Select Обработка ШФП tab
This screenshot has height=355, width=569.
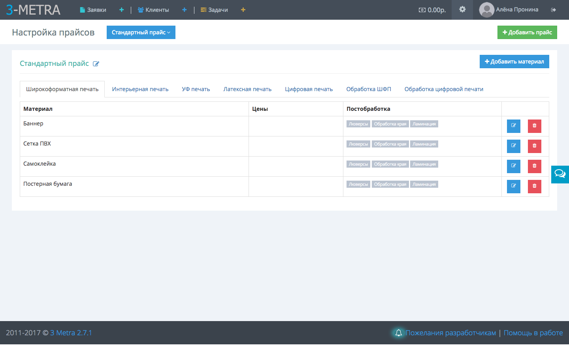368,89
